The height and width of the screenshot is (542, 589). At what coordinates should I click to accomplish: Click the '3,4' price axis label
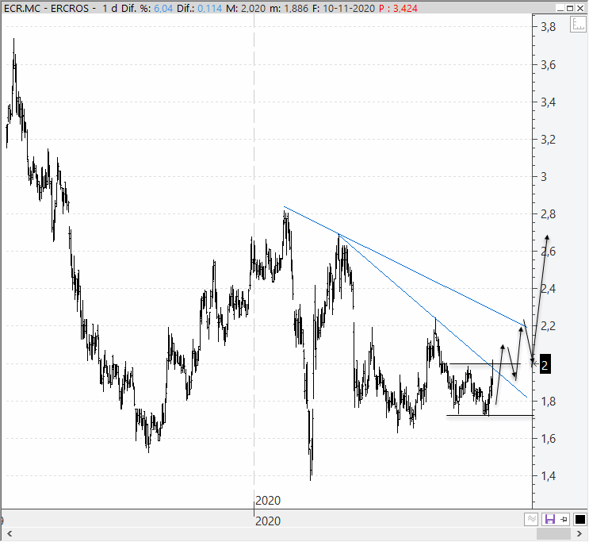pyautogui.click(x=548, y=102)
